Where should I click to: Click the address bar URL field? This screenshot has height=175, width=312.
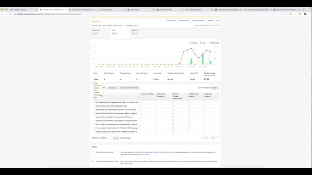151,14
